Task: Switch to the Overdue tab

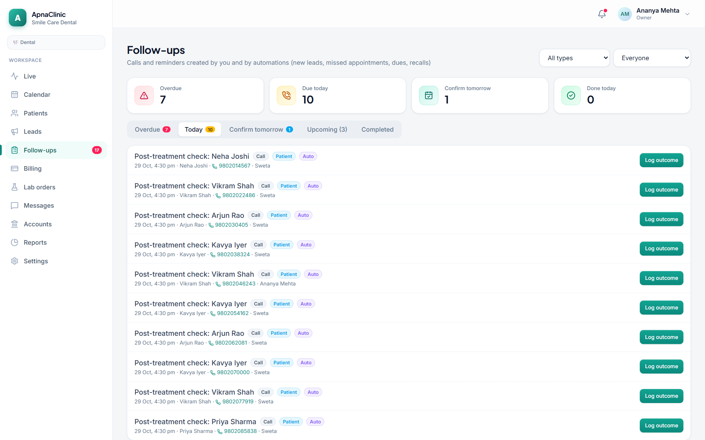Action: pyautogui.click(x=153, y=129)
